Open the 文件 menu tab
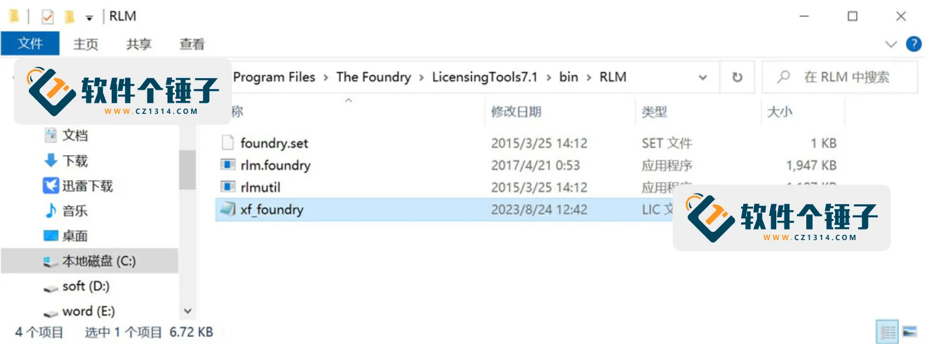This screenshot has width=925, height=344. coord(30,43)
